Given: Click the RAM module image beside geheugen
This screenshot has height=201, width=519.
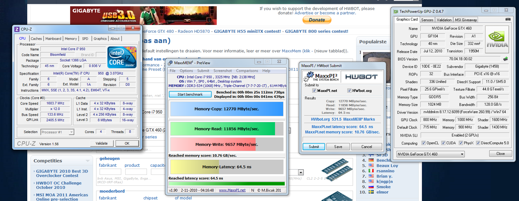Looking at the screenshot, I should [x=337, y=169].
